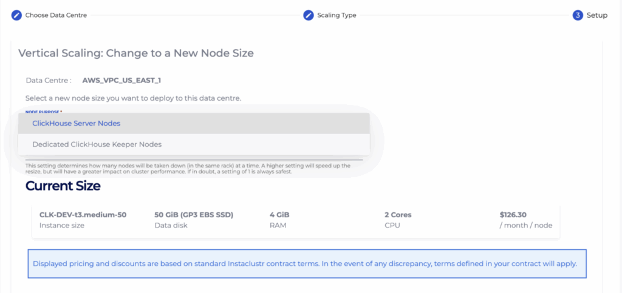Viewport: 622px width, 293px height.
Task: Click the step 3 circle icon
Action: point(578,15)
